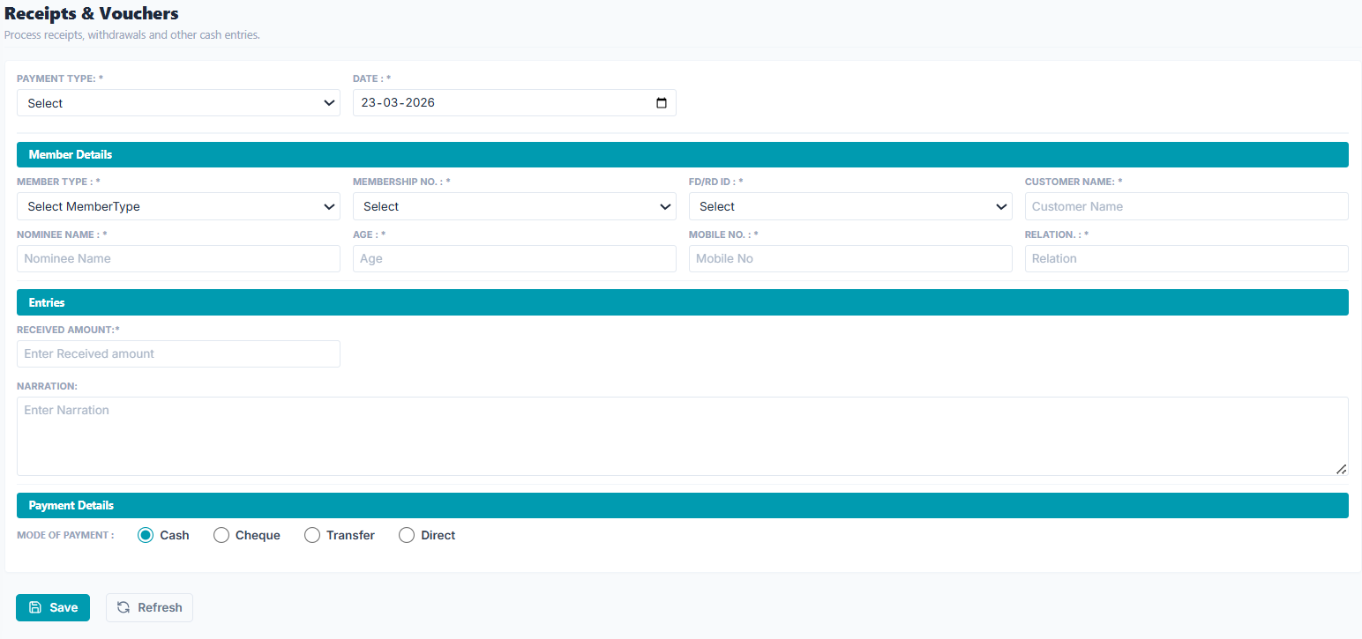The height and width of the screenshot is (639, 1362).
Task: Click the Refresh button
Action: pos(149,607)
